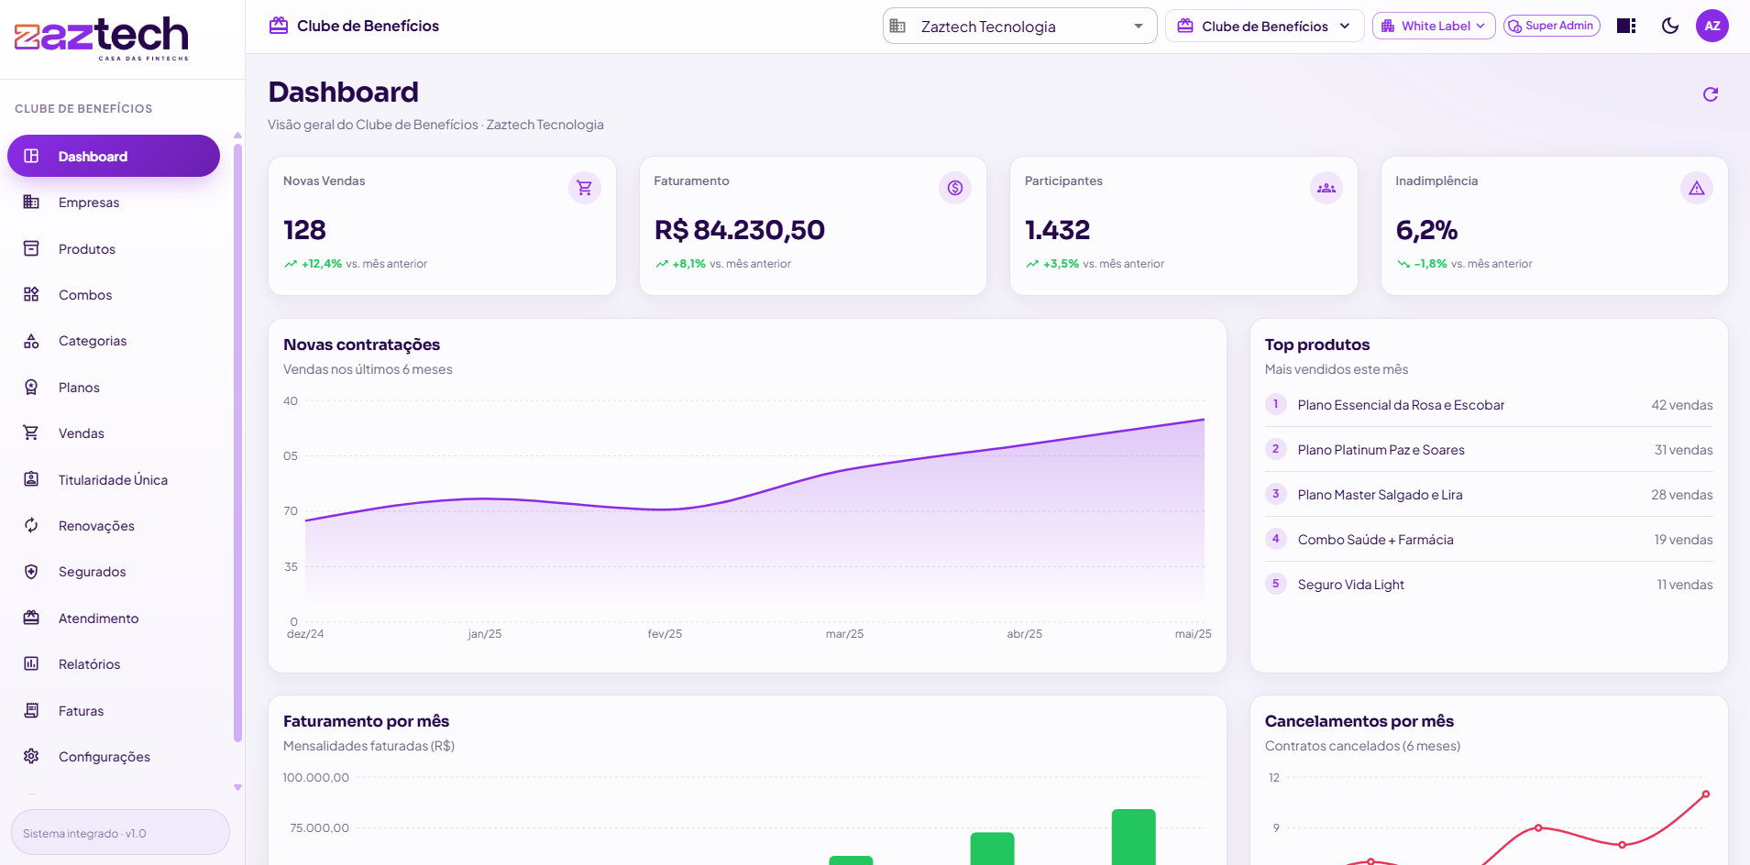Click the tallest green bar in Faturamento por mês
This screenshot has height=865, width=1750.
click(x=1134, y=837)
